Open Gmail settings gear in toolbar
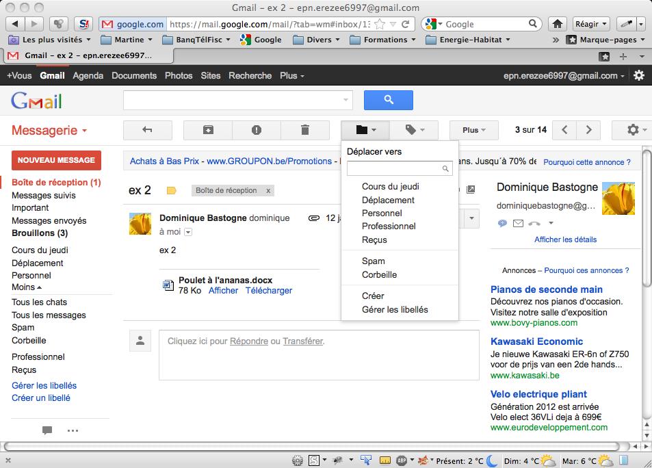Viewport: 652px width, 468px height. tap(634, 130)
